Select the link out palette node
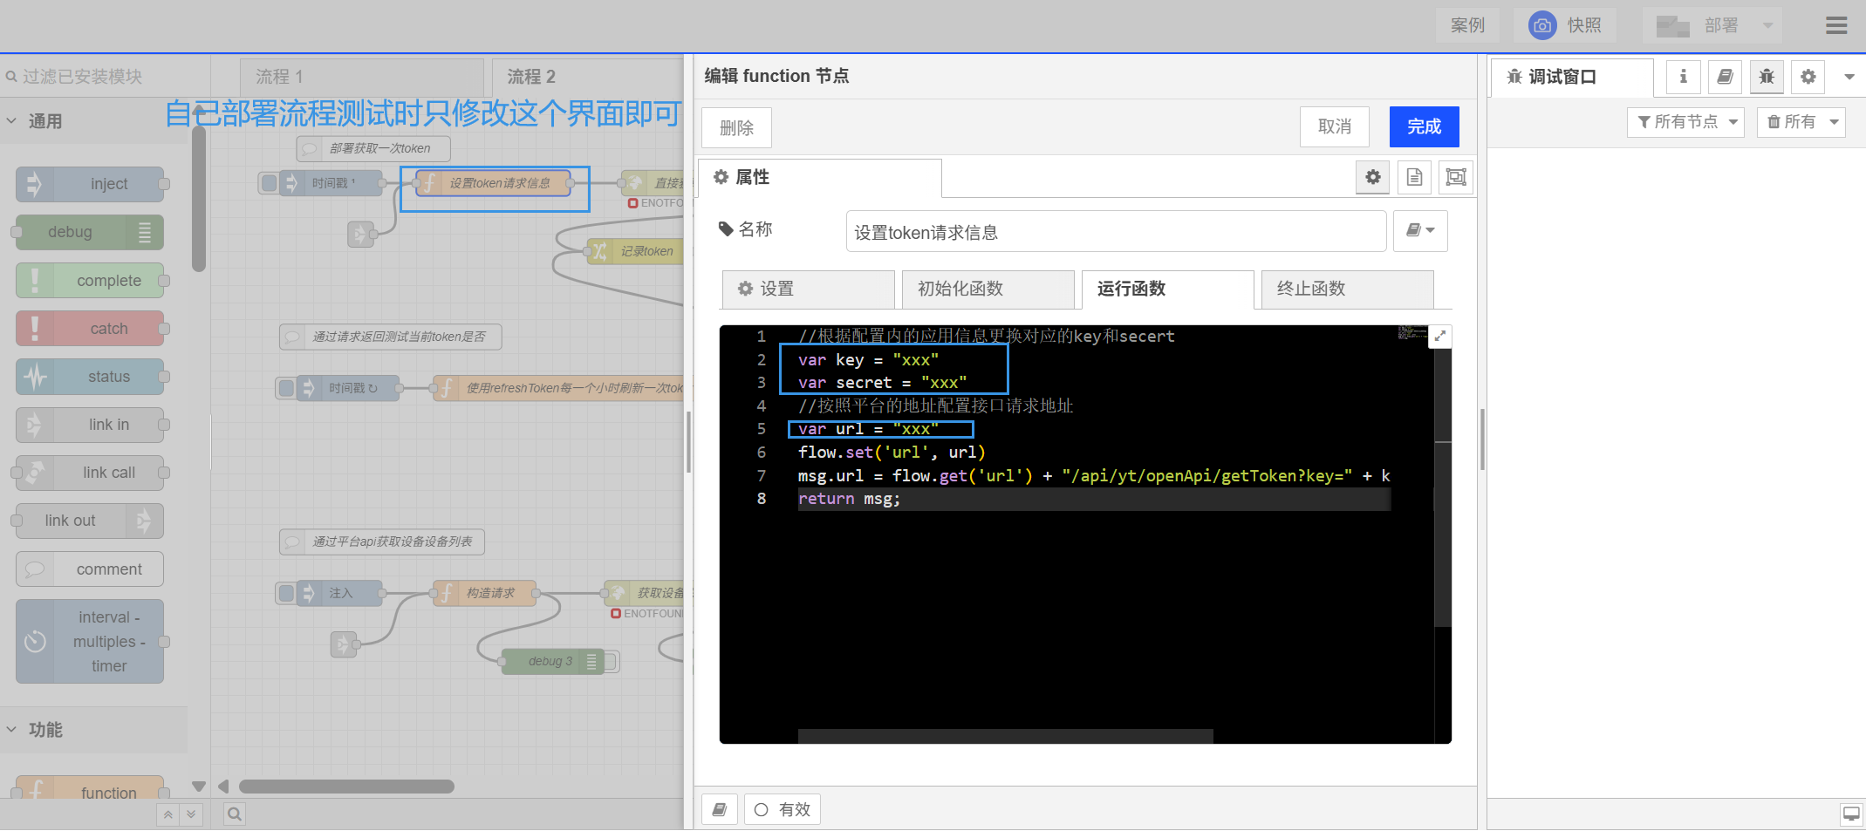The width and height of the screenshot is (1866, 831). 90,521
